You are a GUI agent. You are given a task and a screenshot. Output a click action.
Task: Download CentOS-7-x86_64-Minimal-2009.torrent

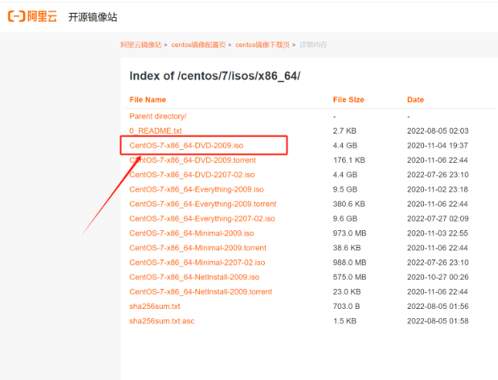click(x=198, y=248)
